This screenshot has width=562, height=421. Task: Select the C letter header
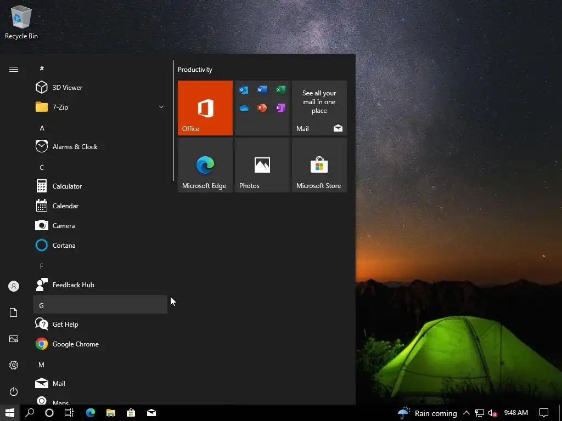(42, 167)
